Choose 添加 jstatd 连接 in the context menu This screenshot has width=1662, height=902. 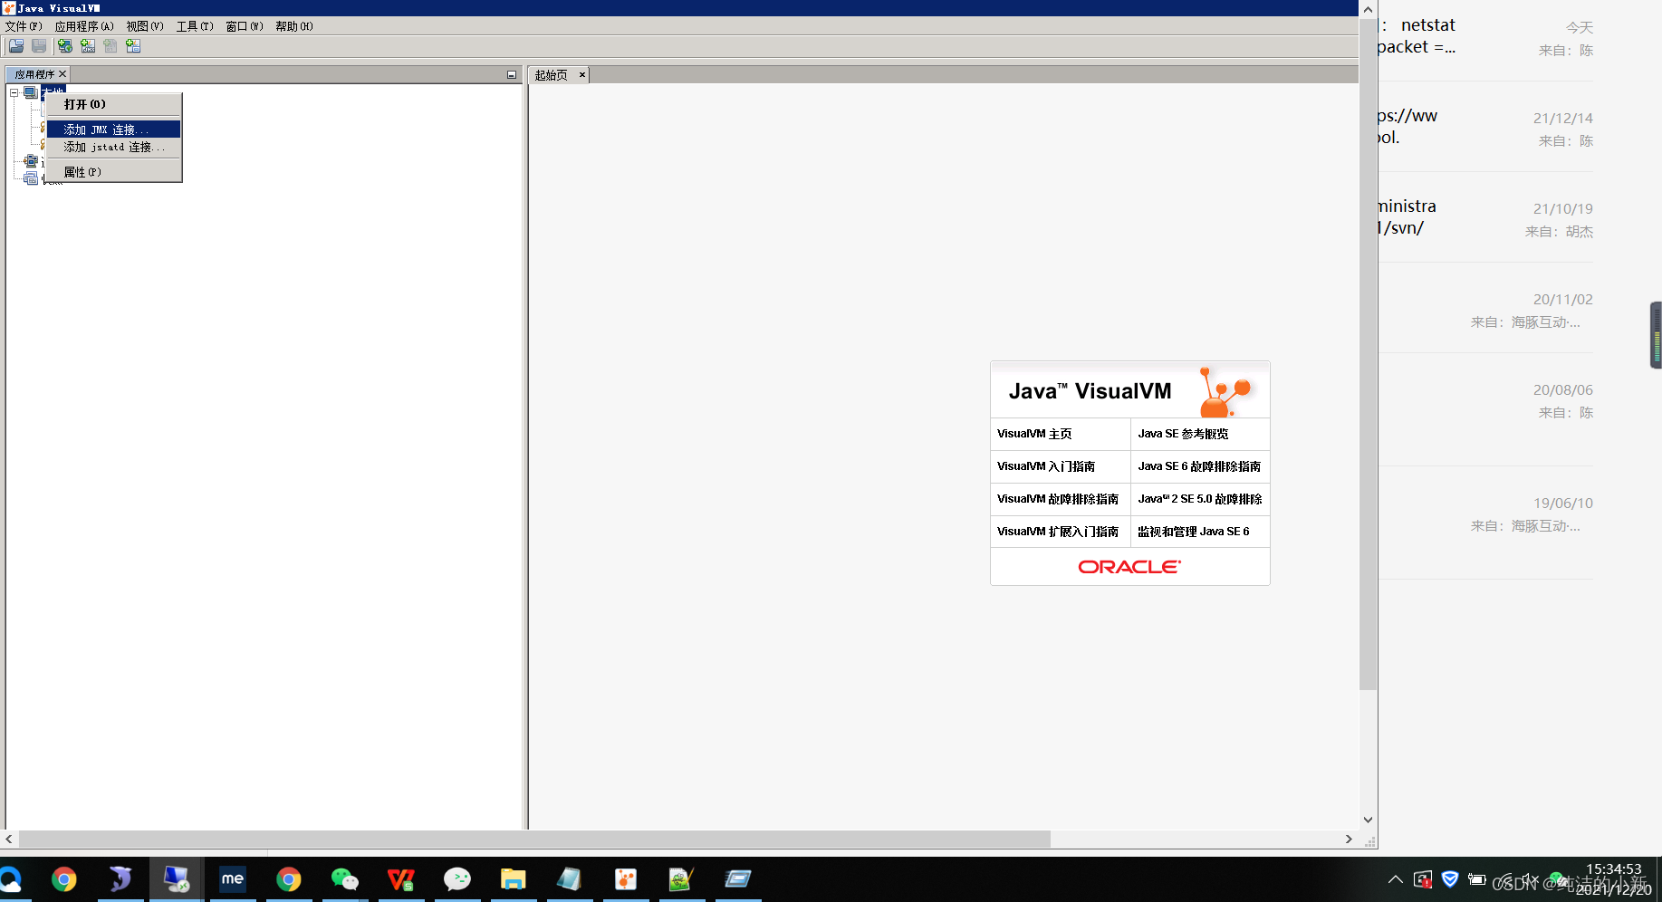click(x=114, y=147)
